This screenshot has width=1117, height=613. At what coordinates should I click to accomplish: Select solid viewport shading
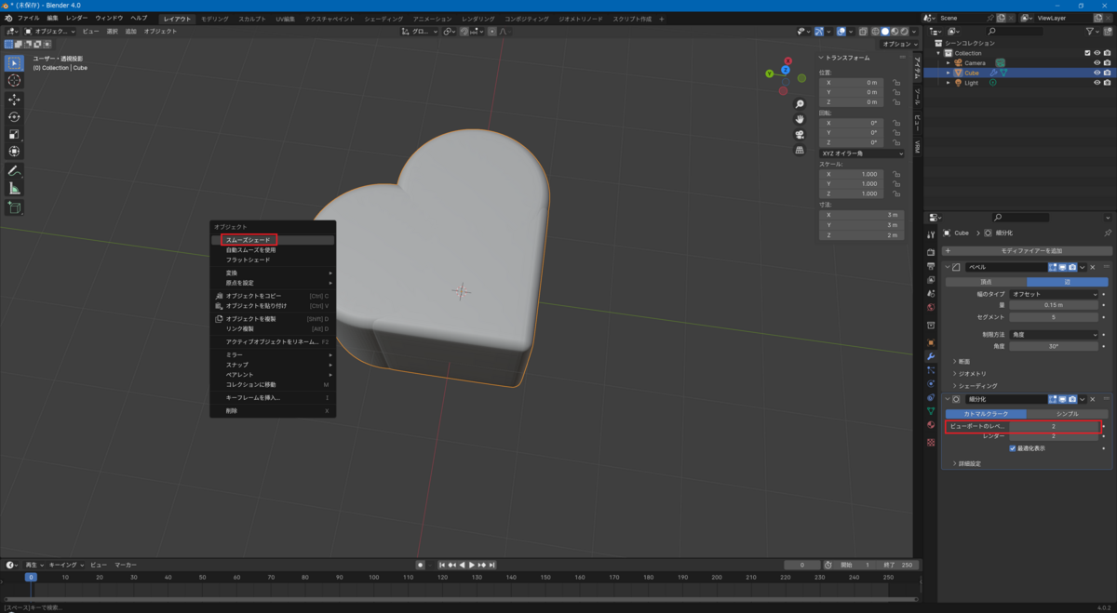[884, 31]
